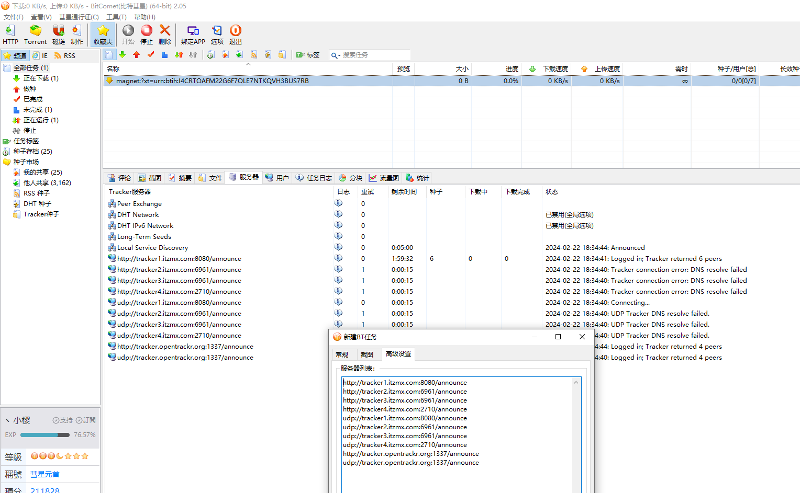Collapse the 小樱 profile chevron
Viewport: 800px width, 493px height.
pos(7,420)
